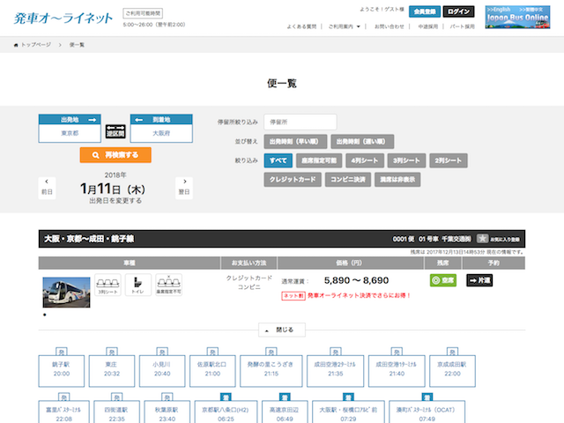Click the 銚子駅 20:00 stop box
This screenshot has width=564, height=423.
coord(62,371)
